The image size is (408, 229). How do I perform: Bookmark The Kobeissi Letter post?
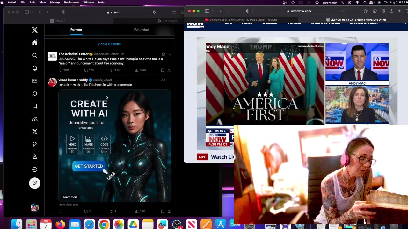[x=163, y=70]
